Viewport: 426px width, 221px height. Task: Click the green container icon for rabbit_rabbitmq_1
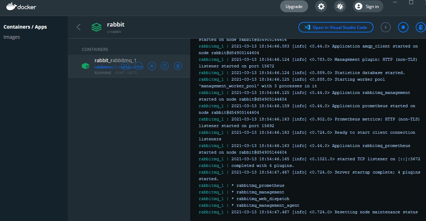(x=85, y=66)
